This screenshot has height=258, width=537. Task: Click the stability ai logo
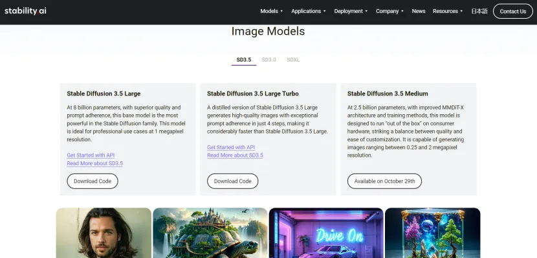(26, 11)
